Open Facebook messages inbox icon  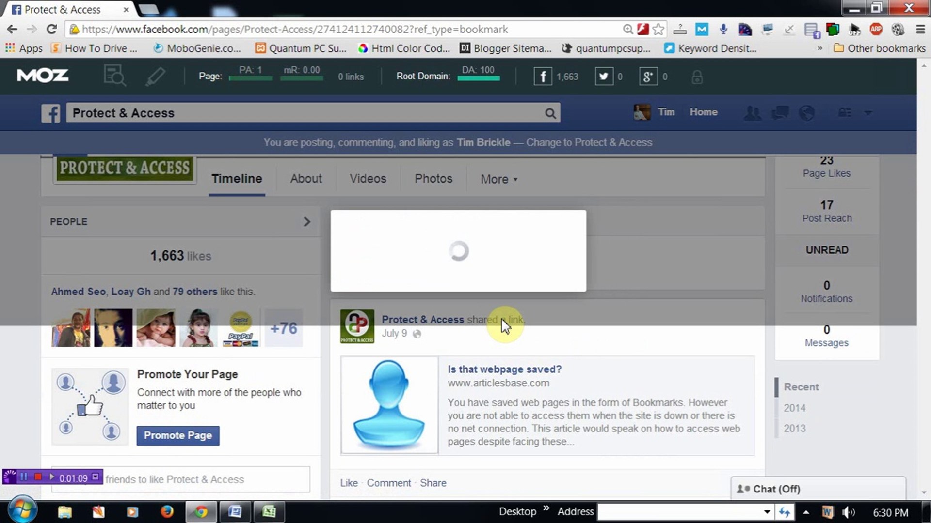[780, 112]
